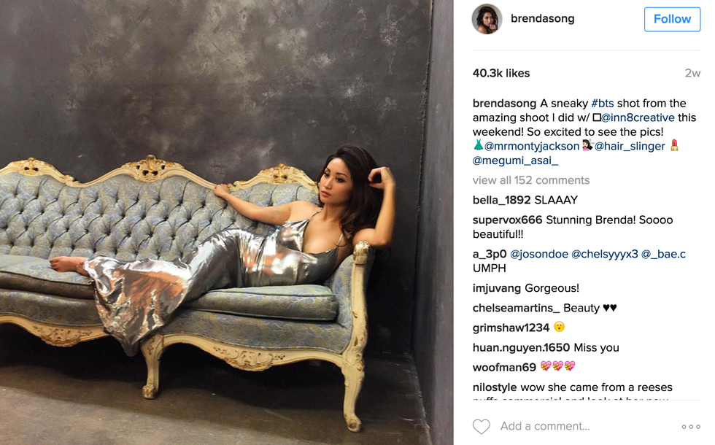
Task: Click the profile avatar picture
Action: [487, 19]
